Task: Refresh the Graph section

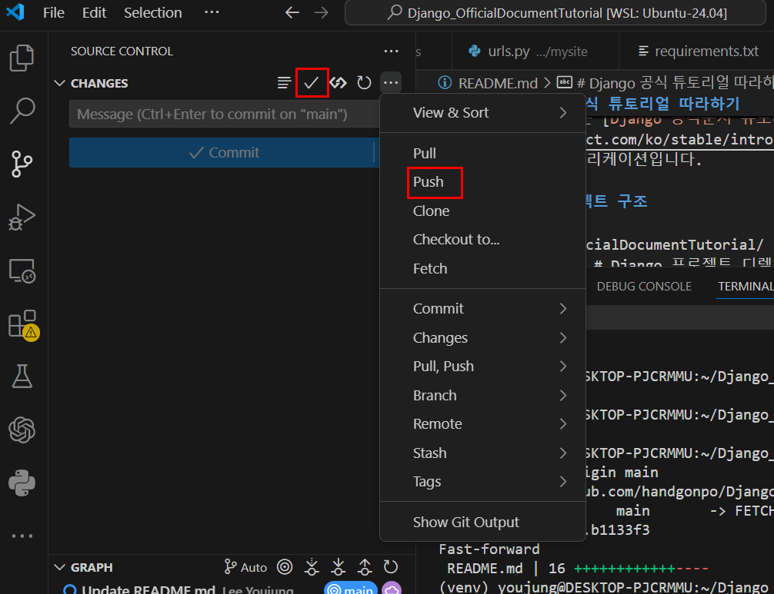Action: tap(390, 567)
